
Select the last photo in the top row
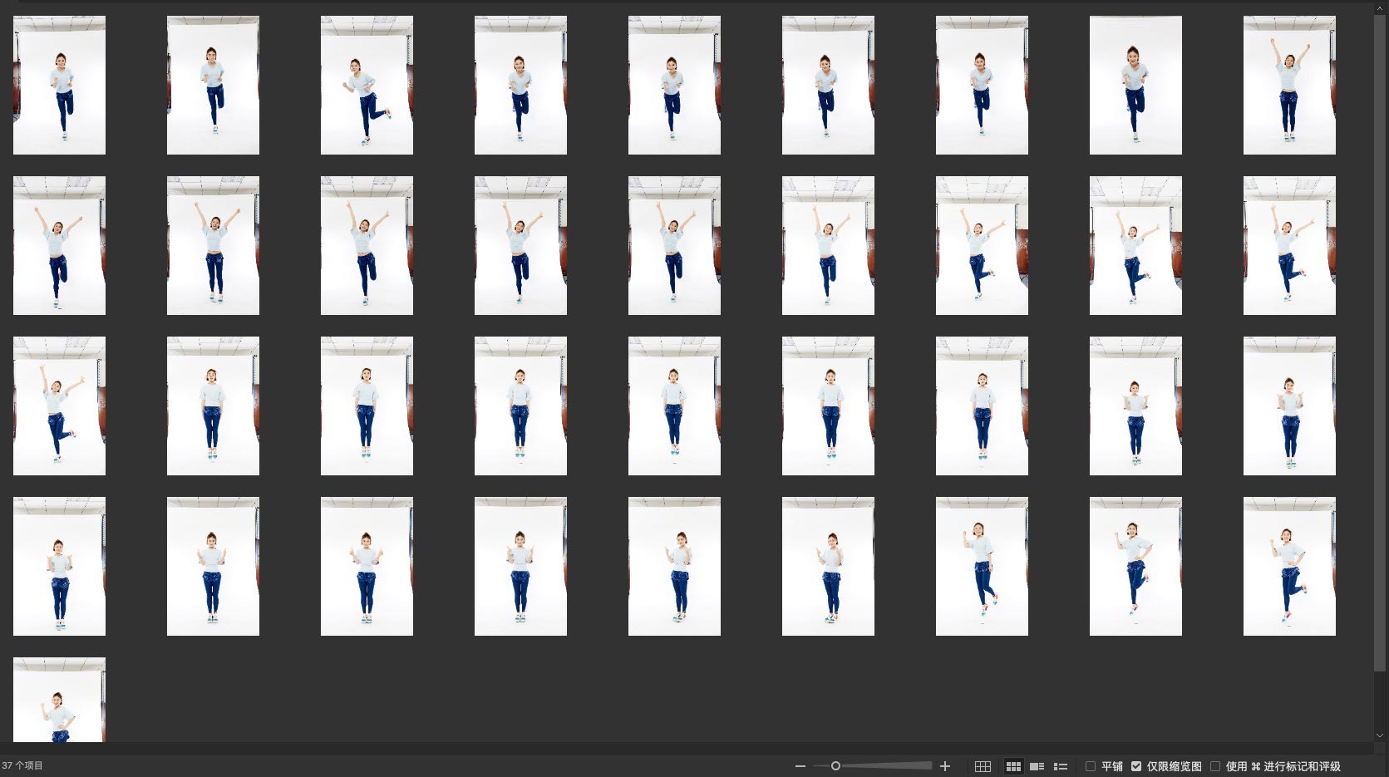tap(1289, 85)
